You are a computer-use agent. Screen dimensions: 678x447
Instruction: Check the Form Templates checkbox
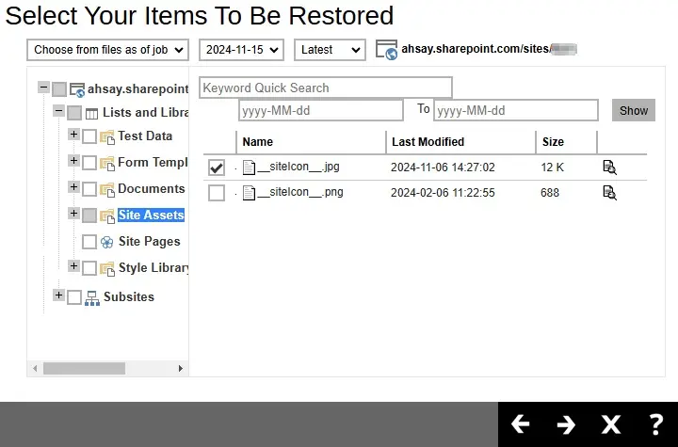pos(89,163)
